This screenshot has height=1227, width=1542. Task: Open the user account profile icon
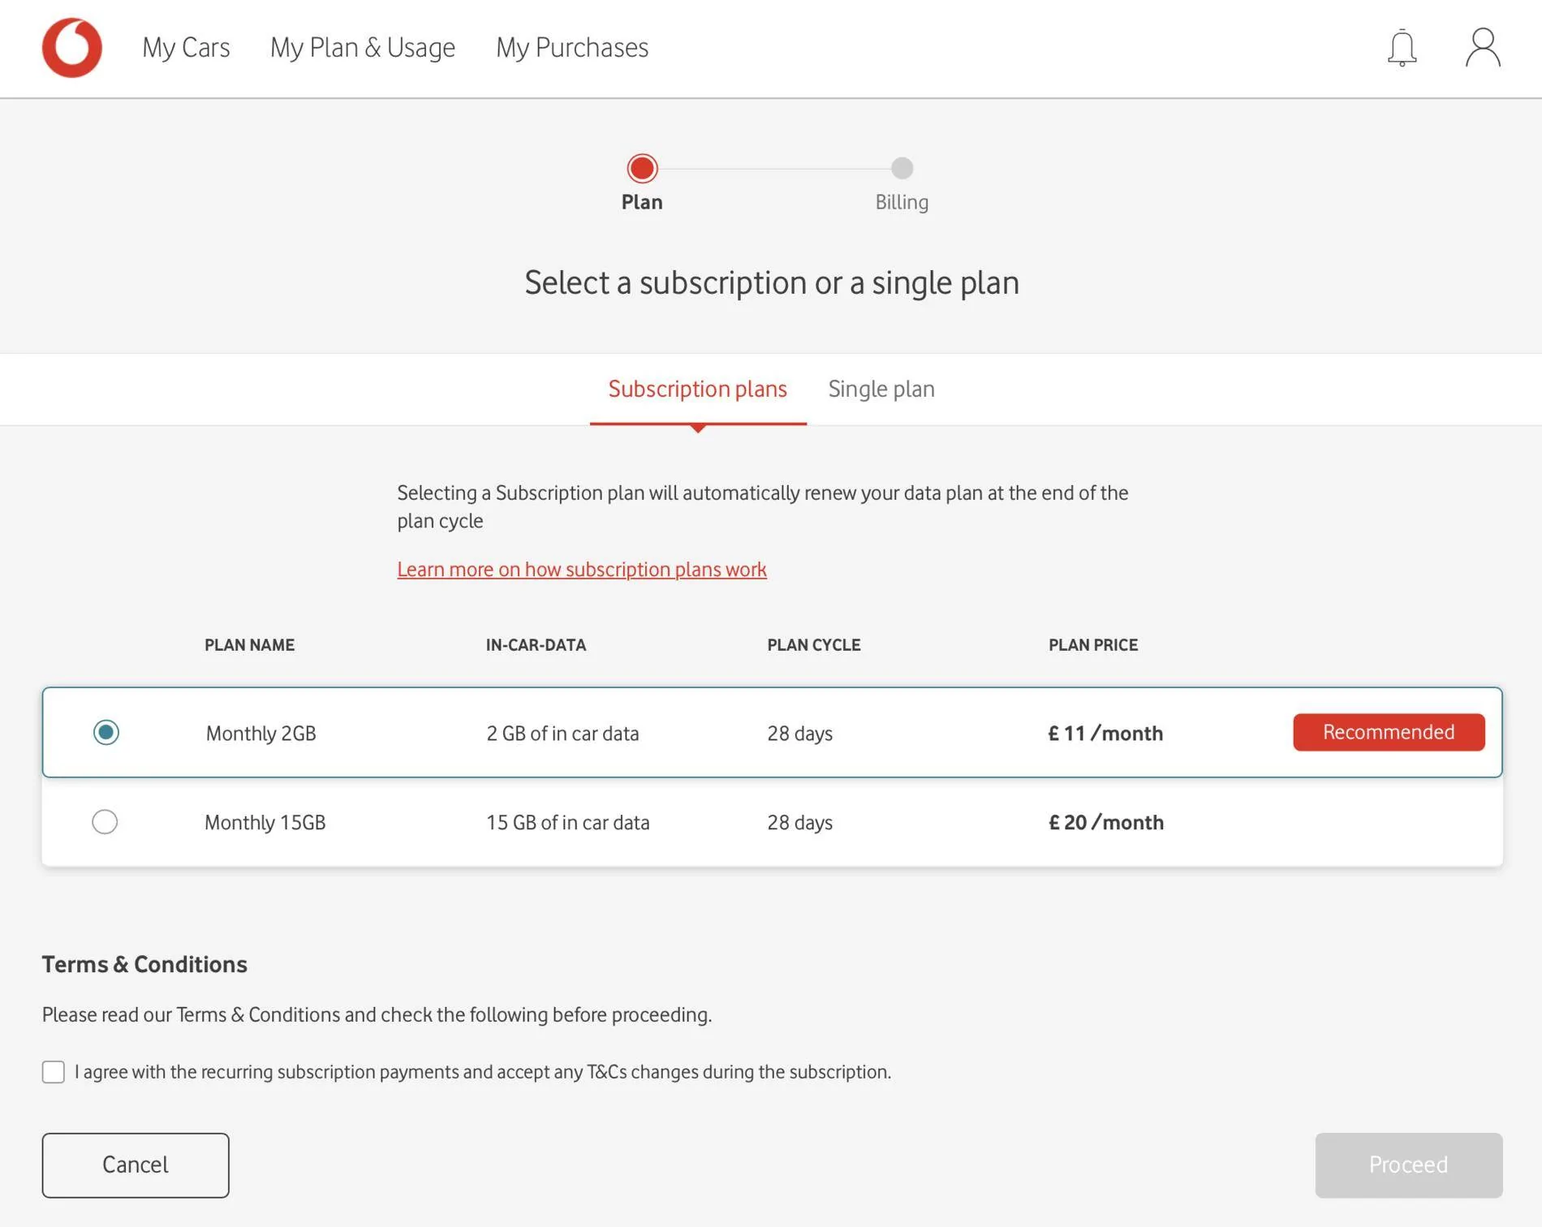coord(1483,48)
